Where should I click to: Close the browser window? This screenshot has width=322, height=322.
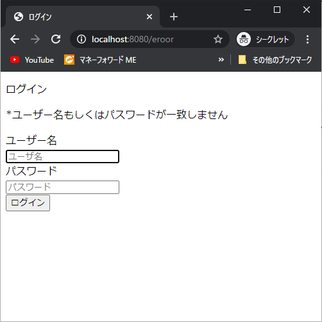[x=307, y=10]
